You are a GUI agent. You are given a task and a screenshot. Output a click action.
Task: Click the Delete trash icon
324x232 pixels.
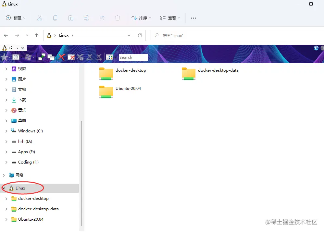tap(118, 18)
